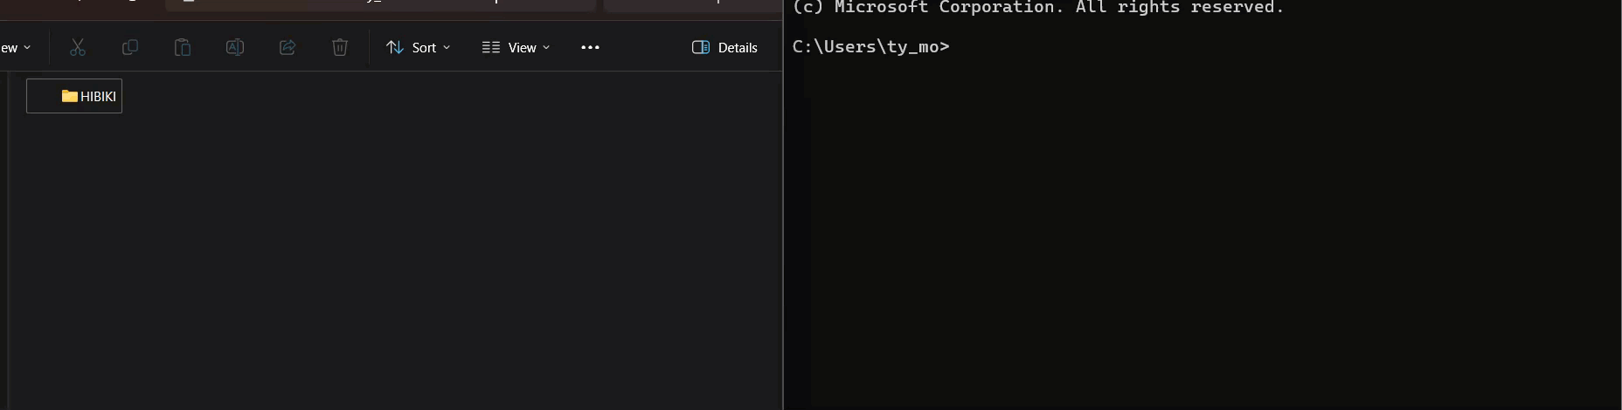Toggle the Details pane

(724, 47)
